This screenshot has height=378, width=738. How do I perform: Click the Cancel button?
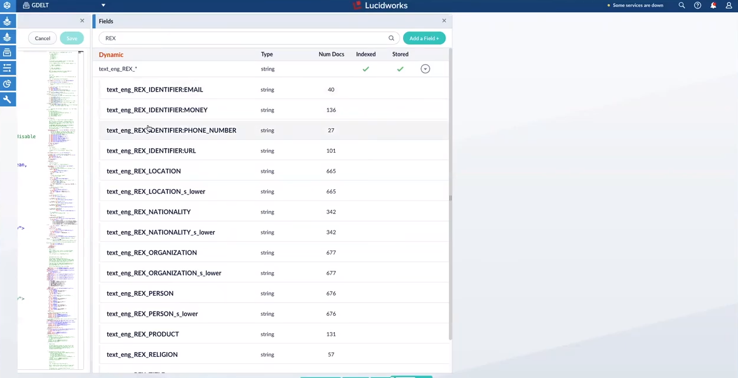(42, 38)
